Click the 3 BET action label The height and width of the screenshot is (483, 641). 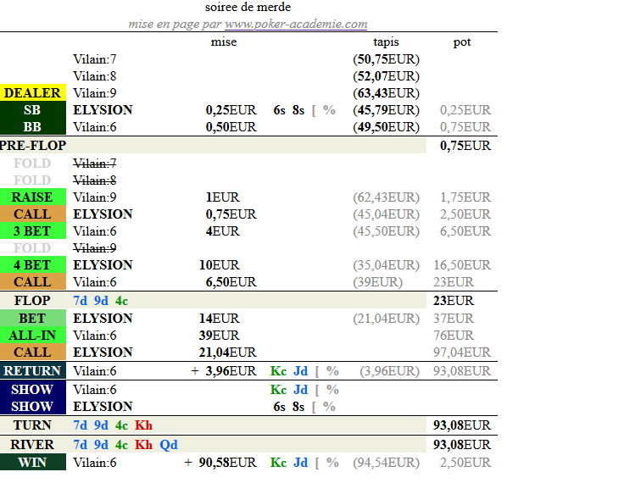(x=33, y=230)
